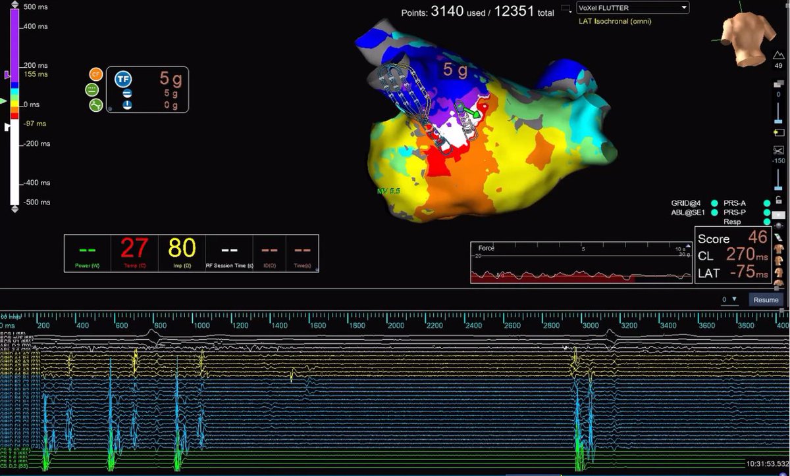Image resolution: width=790 pixels, height=476 pixels.
Task: Toggle the small checkbox left of VoXel FLUTTER
Action: point(566,9)
